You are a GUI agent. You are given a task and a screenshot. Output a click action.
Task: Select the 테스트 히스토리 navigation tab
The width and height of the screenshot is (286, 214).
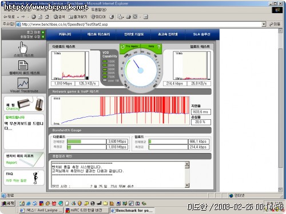pyautogui.click(x=98, y=34)
